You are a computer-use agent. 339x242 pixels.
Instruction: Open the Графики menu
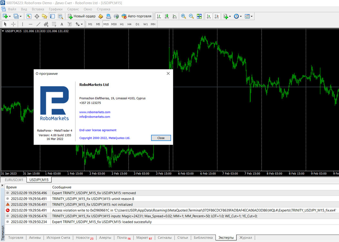[x=55, y=9]
